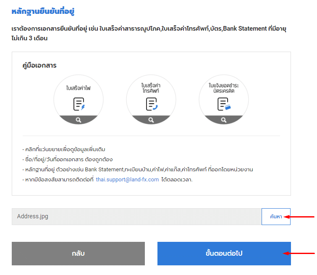Click the คู่มือเอกสาร section title
The height and width of the screenshot is (275, 317).
coord(39,65)
